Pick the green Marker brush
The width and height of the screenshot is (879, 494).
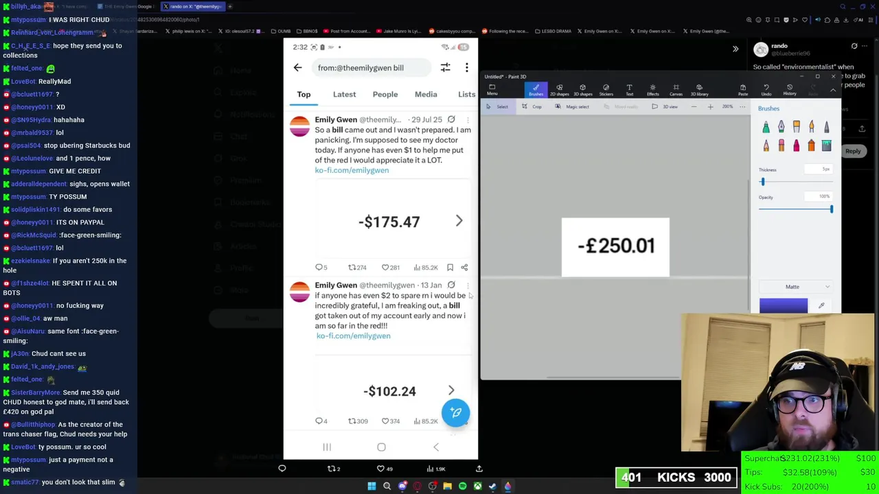click(x=766, y=126)
